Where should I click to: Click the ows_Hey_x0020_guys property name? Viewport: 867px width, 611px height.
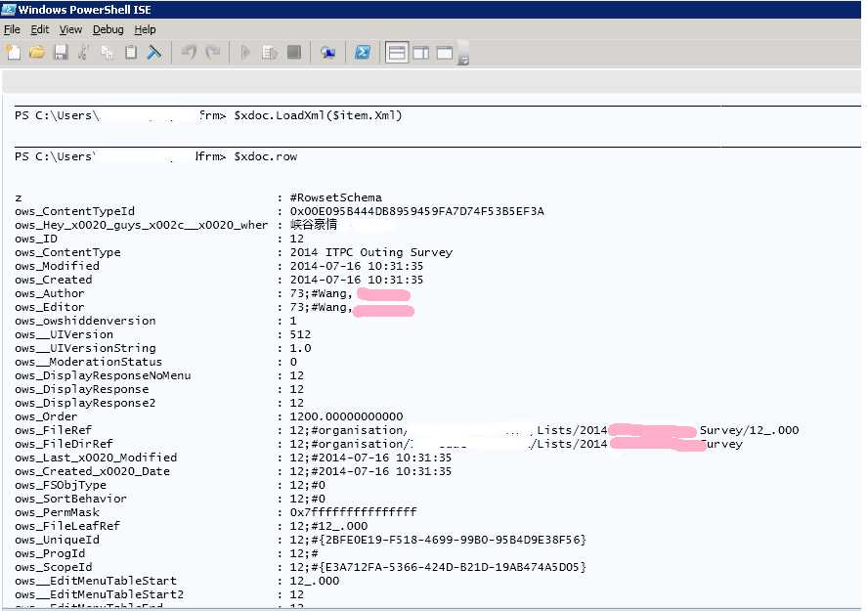tap(142, 225)
